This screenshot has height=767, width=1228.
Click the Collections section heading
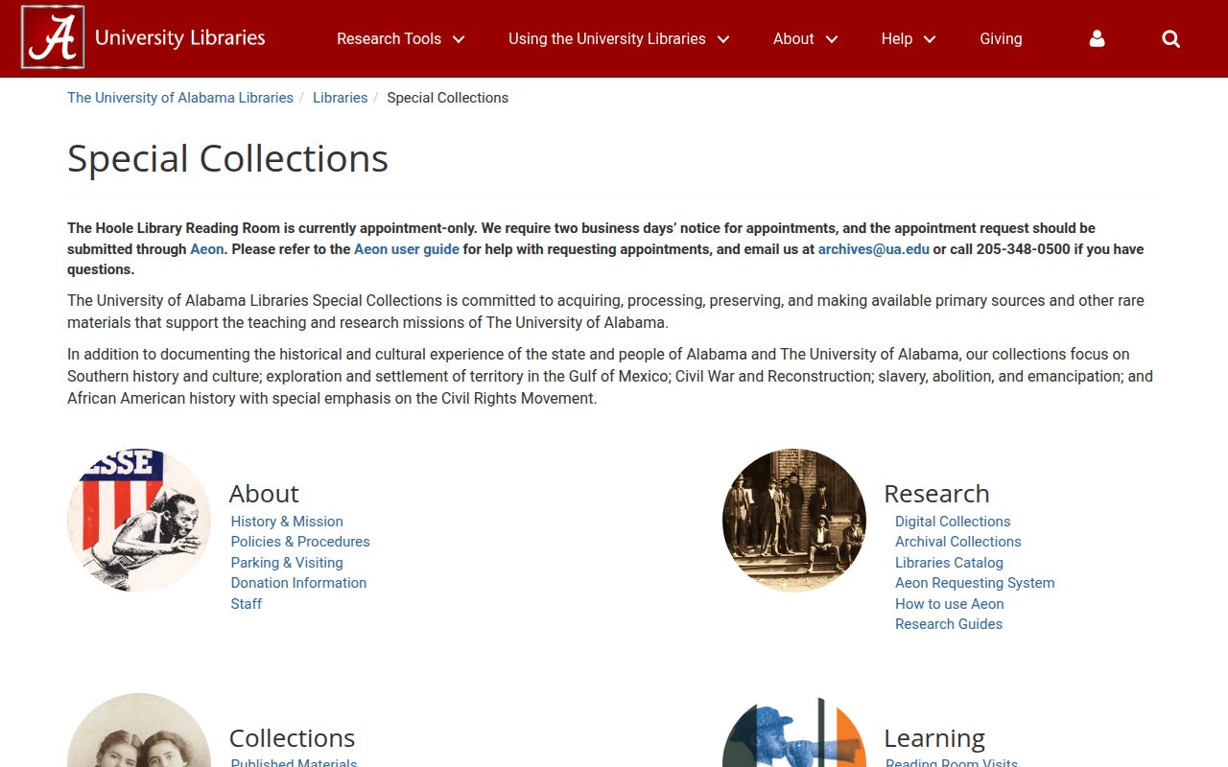tap(292, 738)
